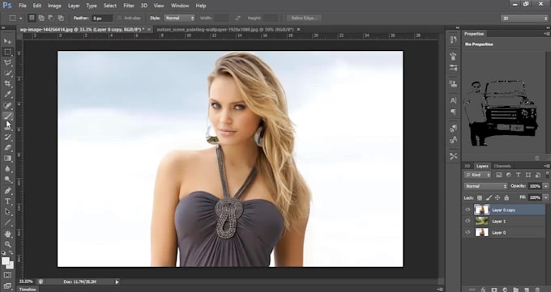
Task: Swap Width and Height values
Action: [x=238, y=18]
